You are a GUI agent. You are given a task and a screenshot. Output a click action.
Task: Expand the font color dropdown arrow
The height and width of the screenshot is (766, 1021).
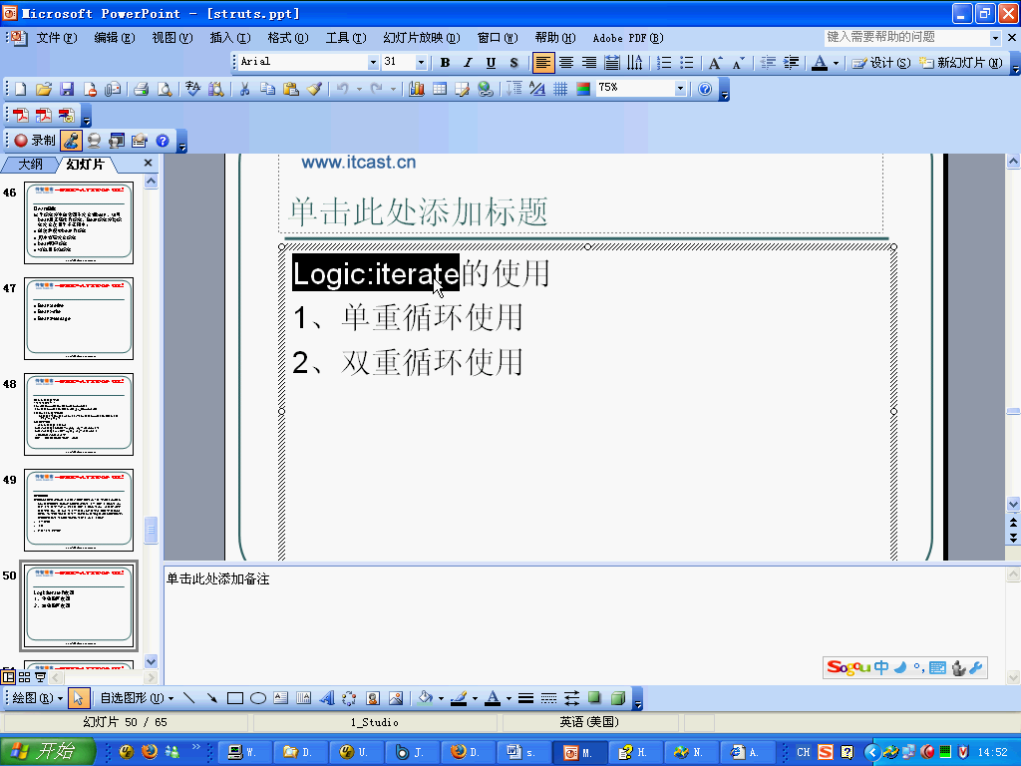tap(837, 63)
